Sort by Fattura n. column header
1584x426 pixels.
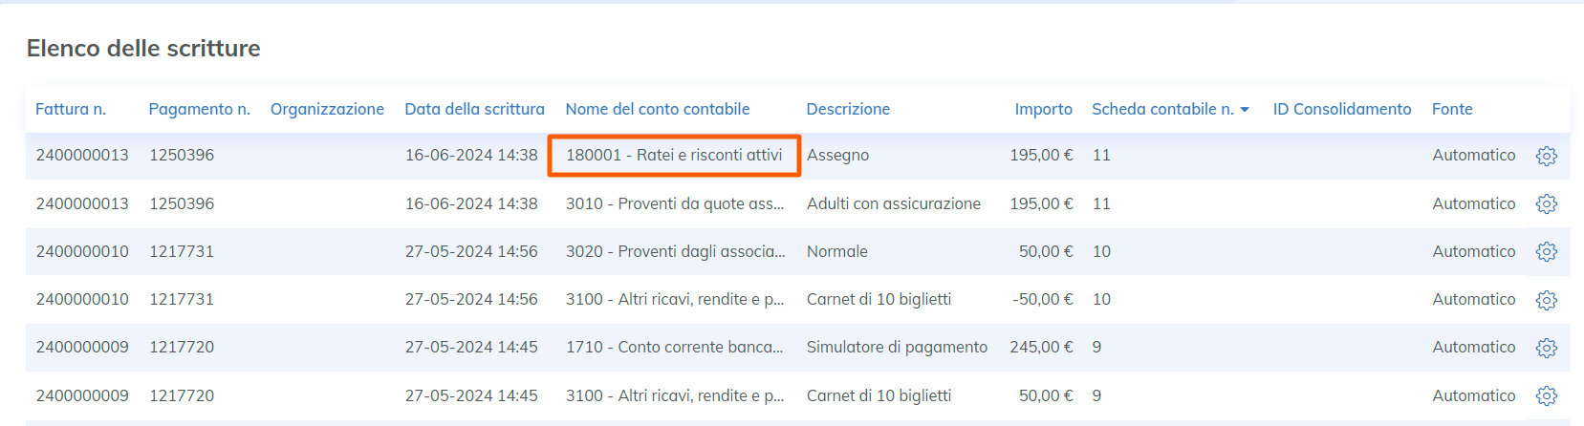[70, 109]
